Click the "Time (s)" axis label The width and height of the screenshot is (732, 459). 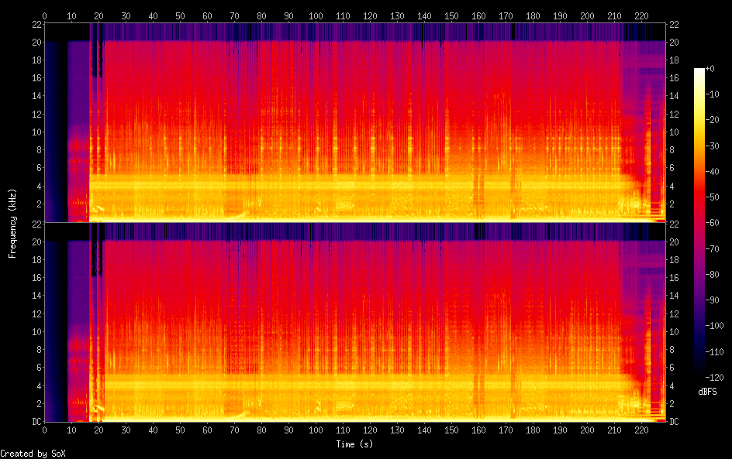click(x=356, y=444)
